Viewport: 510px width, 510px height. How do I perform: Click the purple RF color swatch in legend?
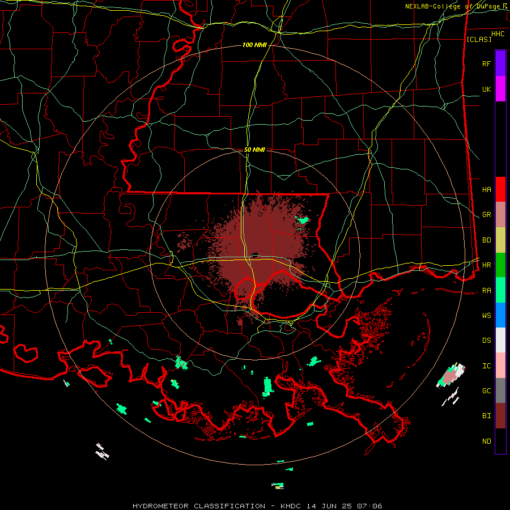[500, 63]
